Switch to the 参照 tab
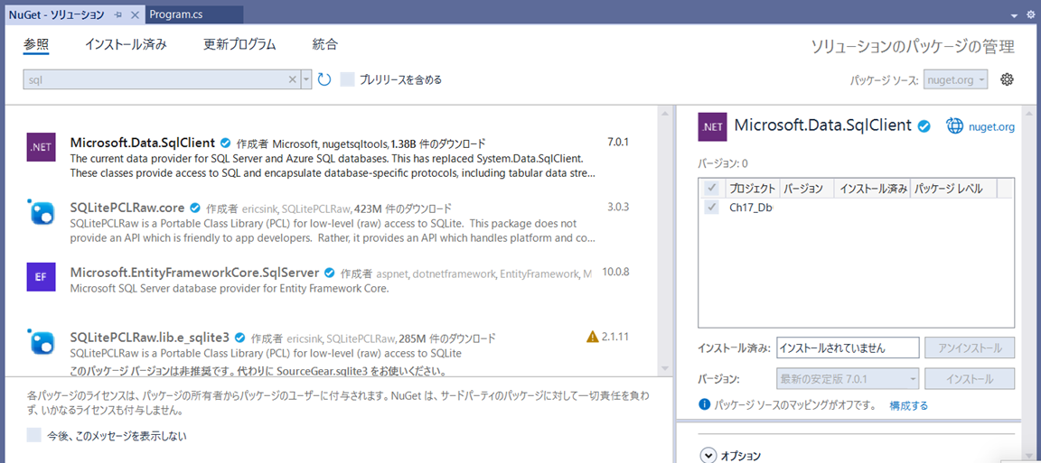The width and height of the screenshot is (1041, 463). pyautogui.click(x=36, y=45)
